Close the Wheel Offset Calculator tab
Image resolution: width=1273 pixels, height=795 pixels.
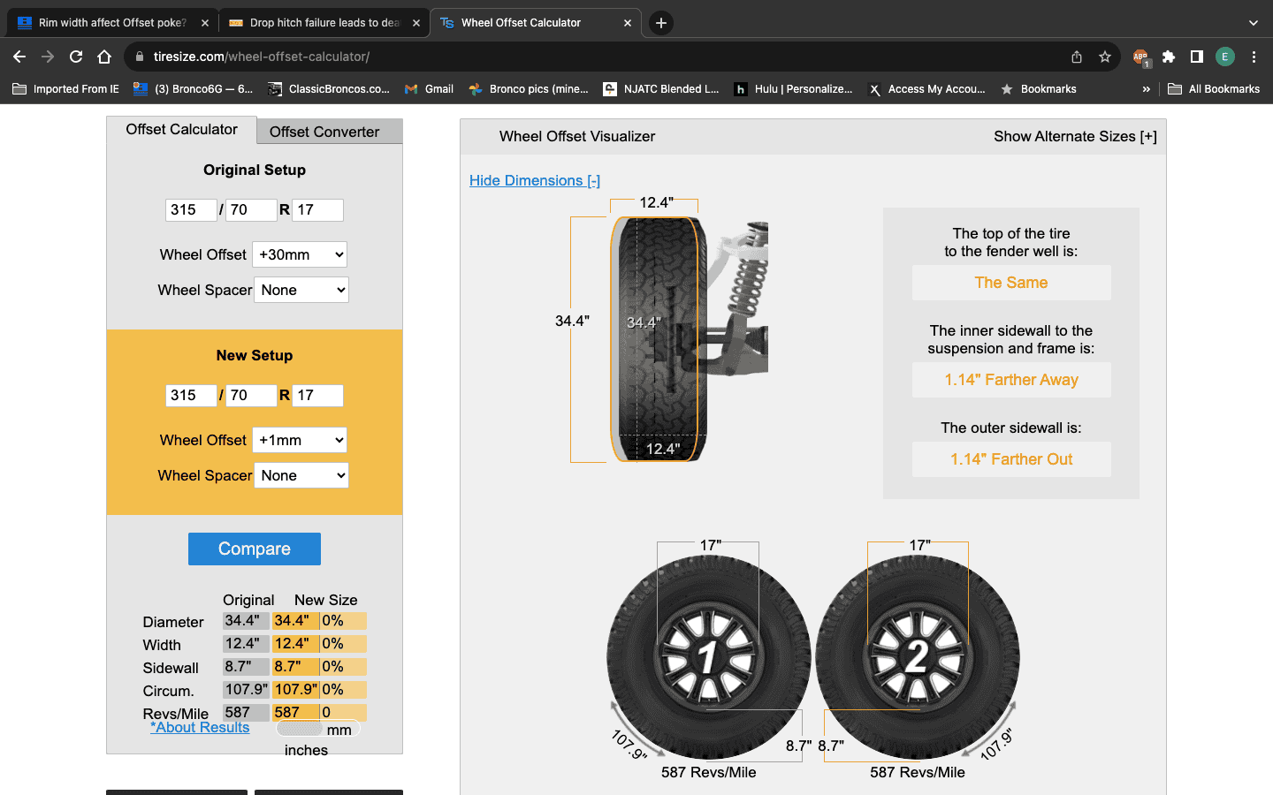tap(628, 23)
